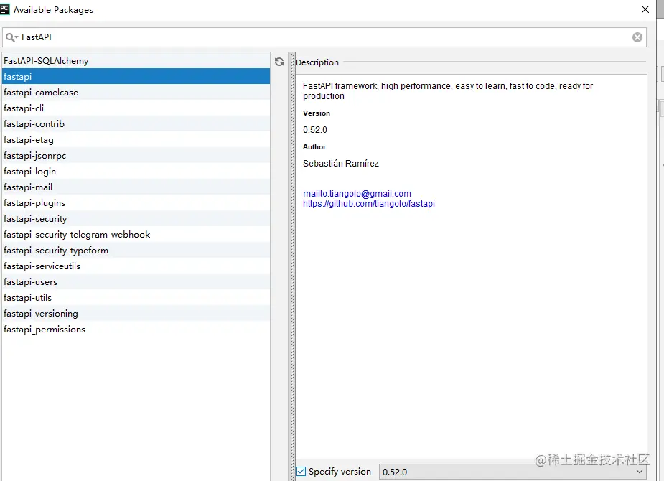
Task: Click the author name Sebastián Ramírez
Action: tap(341, 164)
